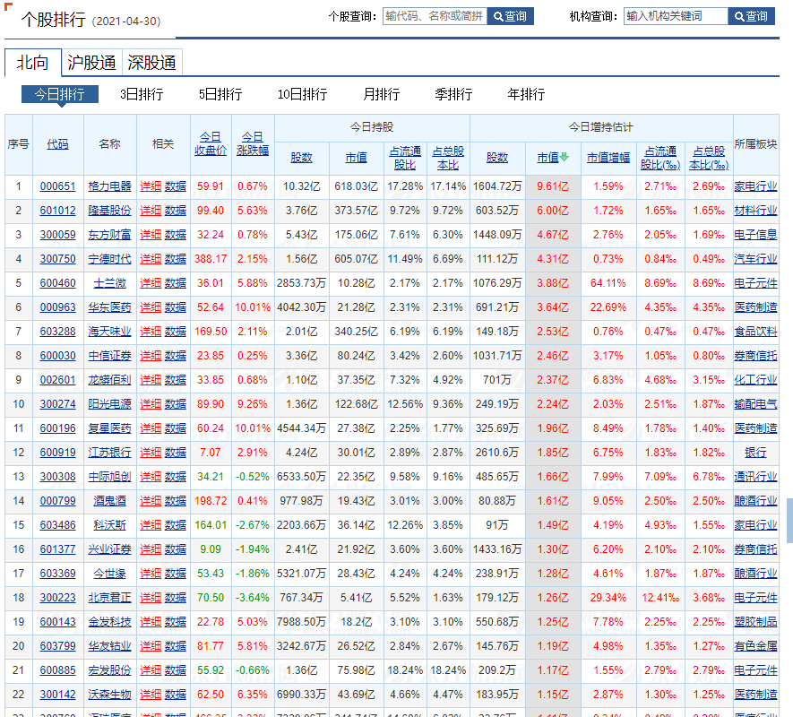Sort by 占流通股比 column header

(405, 158)
